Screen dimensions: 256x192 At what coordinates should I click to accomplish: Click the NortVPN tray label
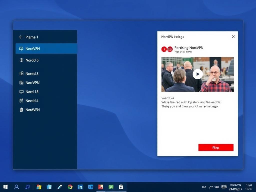pos(235,185)
